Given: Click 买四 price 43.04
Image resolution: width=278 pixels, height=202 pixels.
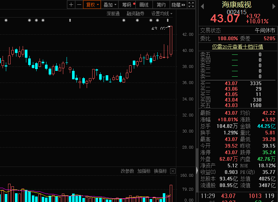Looking at the screenshot, I should click(x=231, y=100).
